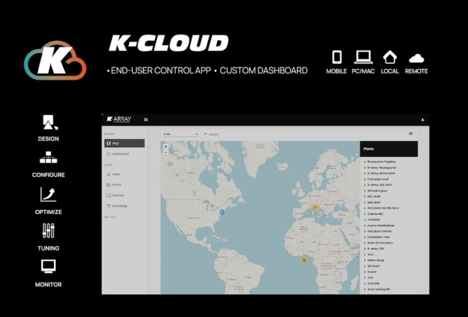Screen dimensions: 468x317
Task: Click the K-ARRAY logo in the app header
Action: [x=119, y=119]
